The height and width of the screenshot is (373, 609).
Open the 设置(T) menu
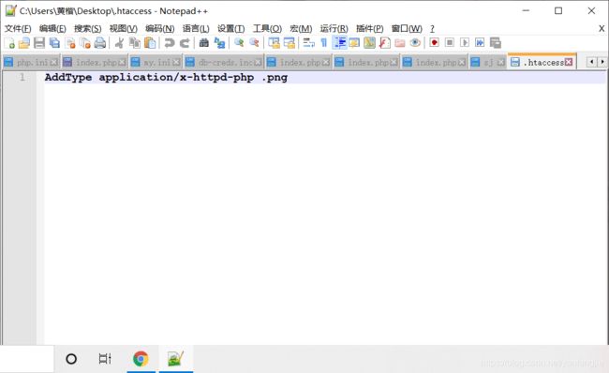(230, 29)
